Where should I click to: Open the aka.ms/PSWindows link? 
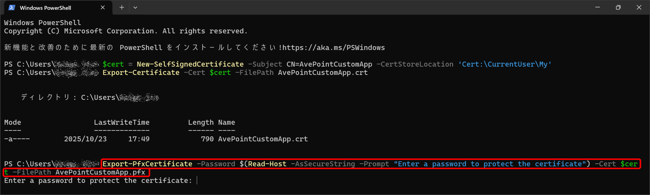[x=334, y=48]
